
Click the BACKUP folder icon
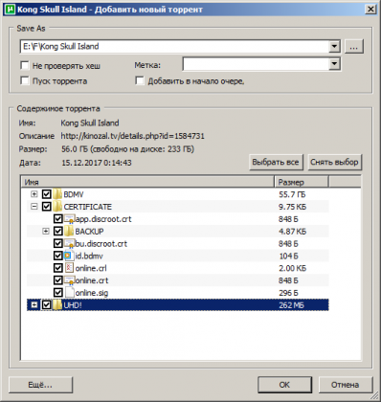[69, 231]
